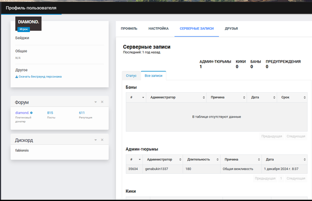Sort Админ-тюрьмы table by Причина column

coord(241,159)
